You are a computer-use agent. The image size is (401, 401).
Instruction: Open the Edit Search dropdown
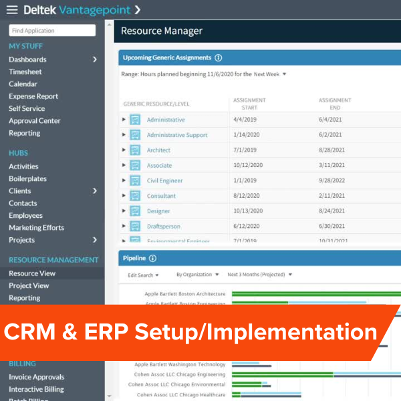(143, 275)
